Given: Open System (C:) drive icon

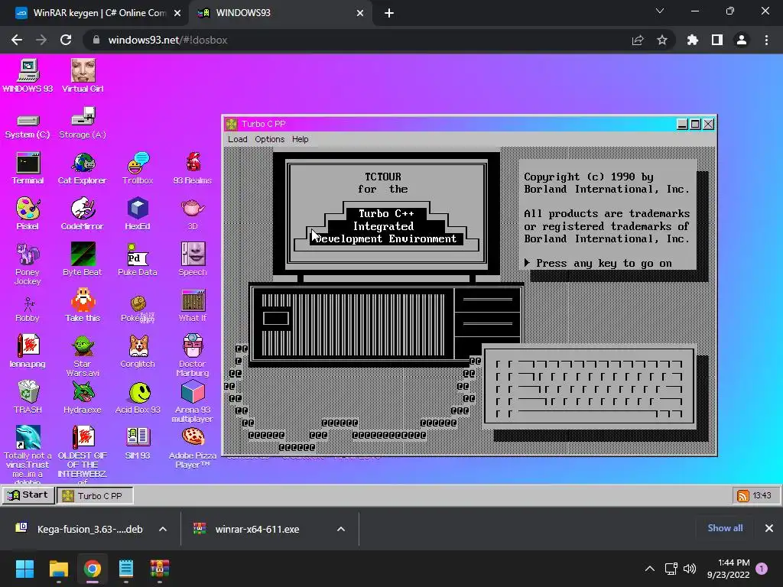Looking at the screenshot, I should [28, 126].
